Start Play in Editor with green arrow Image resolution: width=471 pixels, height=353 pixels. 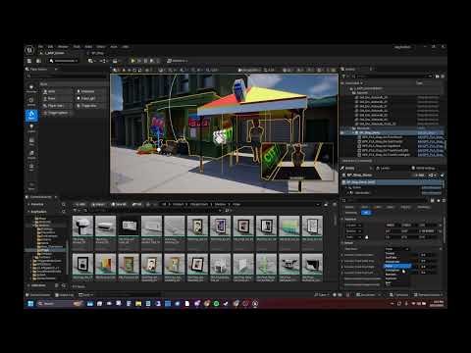pyautogui.click(x=132, y=61)
